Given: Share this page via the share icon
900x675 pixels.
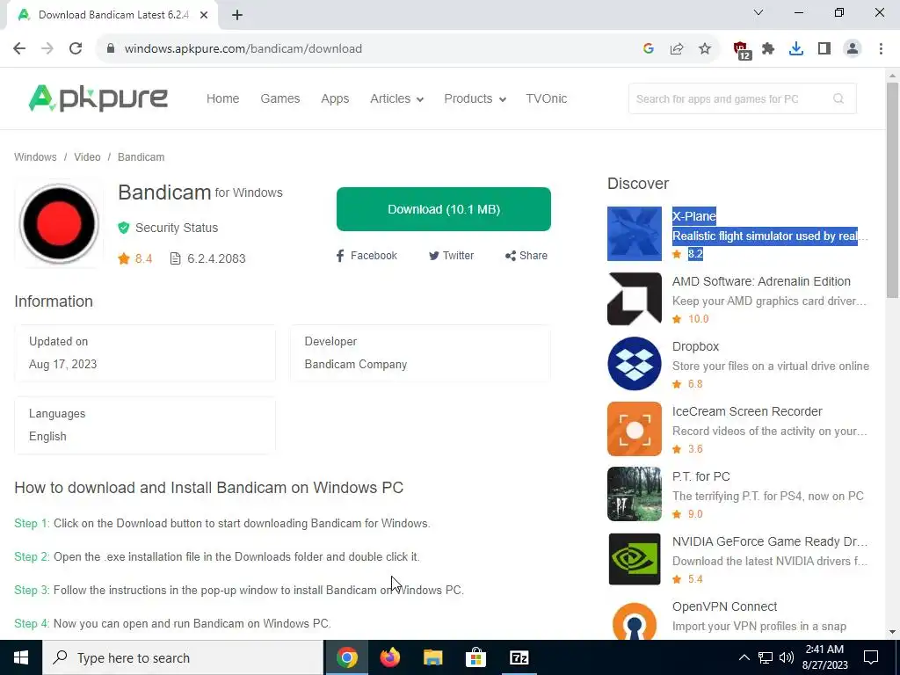Looking at the screenshot, I should tap(677, 49).
